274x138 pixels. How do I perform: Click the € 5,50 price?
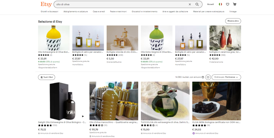click(x=110, y=59)
